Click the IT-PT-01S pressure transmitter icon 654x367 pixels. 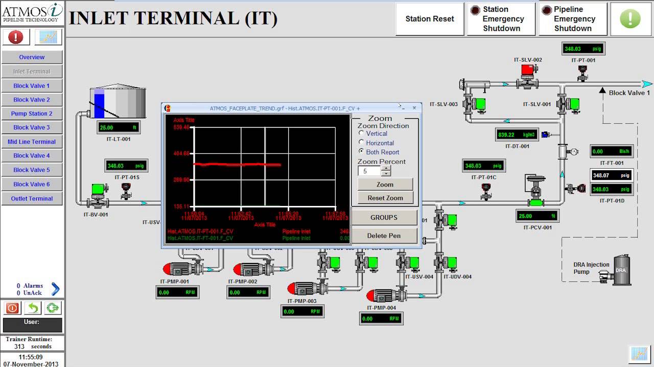click(x=126, y=191)
